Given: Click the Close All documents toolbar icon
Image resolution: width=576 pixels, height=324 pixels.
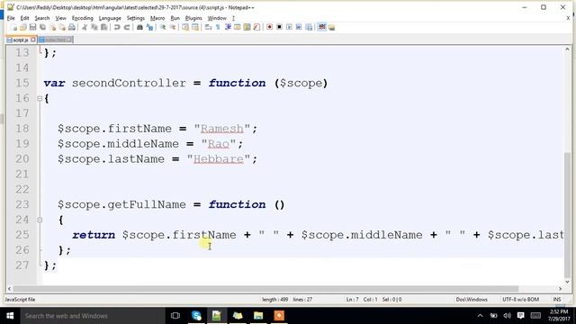Looking at the screenshot, I should [x=62, y=27].
